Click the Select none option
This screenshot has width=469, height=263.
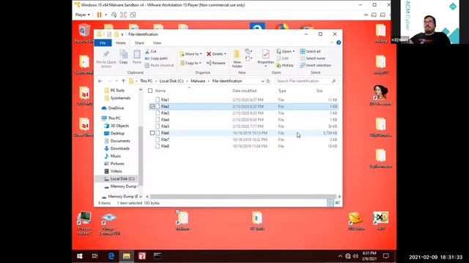pyautogui.click(x=313, y=58)
